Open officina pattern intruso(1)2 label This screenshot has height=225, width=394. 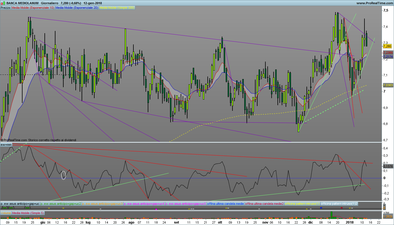click(339, 204)
